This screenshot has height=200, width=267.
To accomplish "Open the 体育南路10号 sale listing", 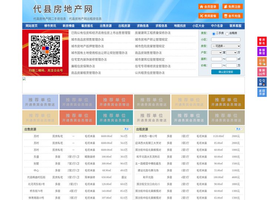I will coord(36,198).
